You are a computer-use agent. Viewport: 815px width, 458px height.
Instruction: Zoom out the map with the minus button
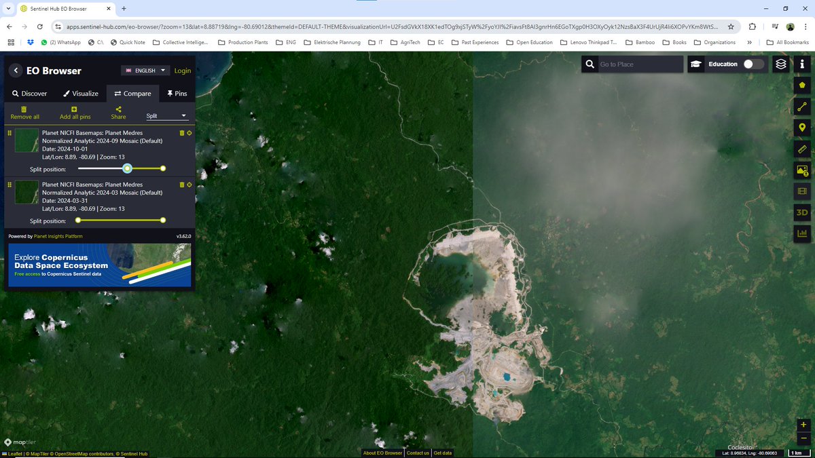[x=803, y=438]
